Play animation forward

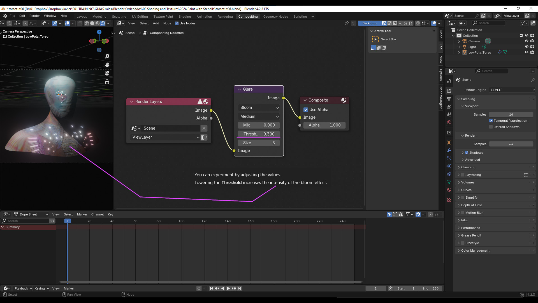[228, 288]
